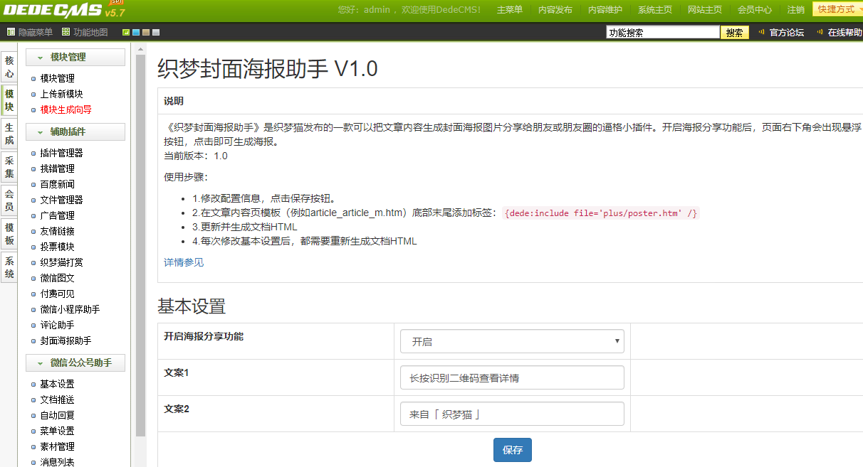Open 素材管理 in sidebar
The image size is (863, 467).
[57, 446]
